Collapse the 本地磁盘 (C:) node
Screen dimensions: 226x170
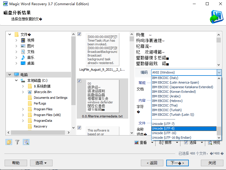(16, 80)
